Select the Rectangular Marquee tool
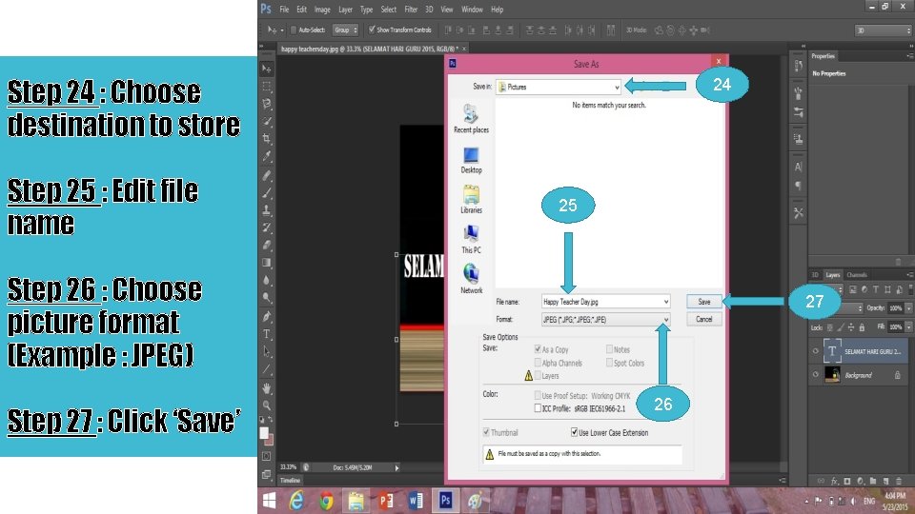The image size is (915, 514). 267,87
